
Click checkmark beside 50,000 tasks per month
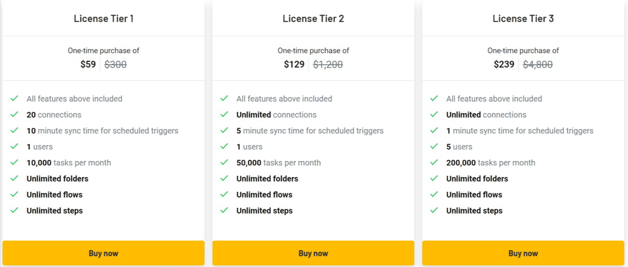224,162
